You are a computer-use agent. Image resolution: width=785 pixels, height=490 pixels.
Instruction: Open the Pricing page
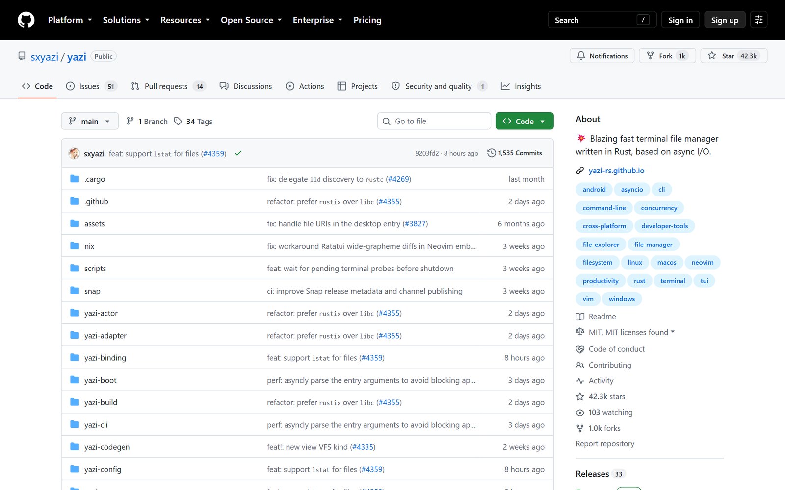367,20
